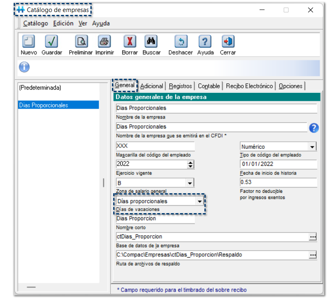Close the catalog with the Cerrar icon

[228, 42]
